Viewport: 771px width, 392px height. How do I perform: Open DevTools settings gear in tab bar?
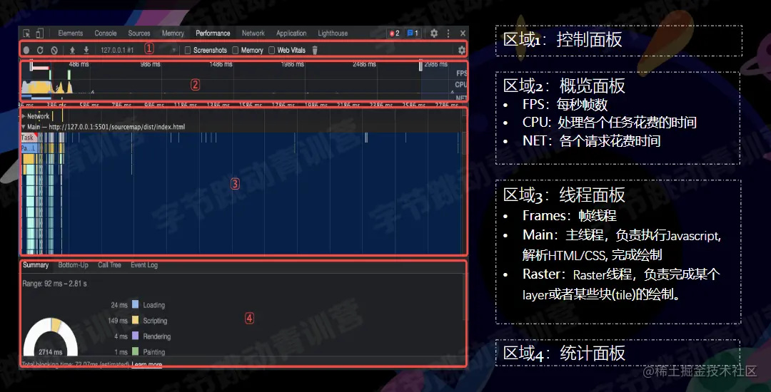(434, 33)
